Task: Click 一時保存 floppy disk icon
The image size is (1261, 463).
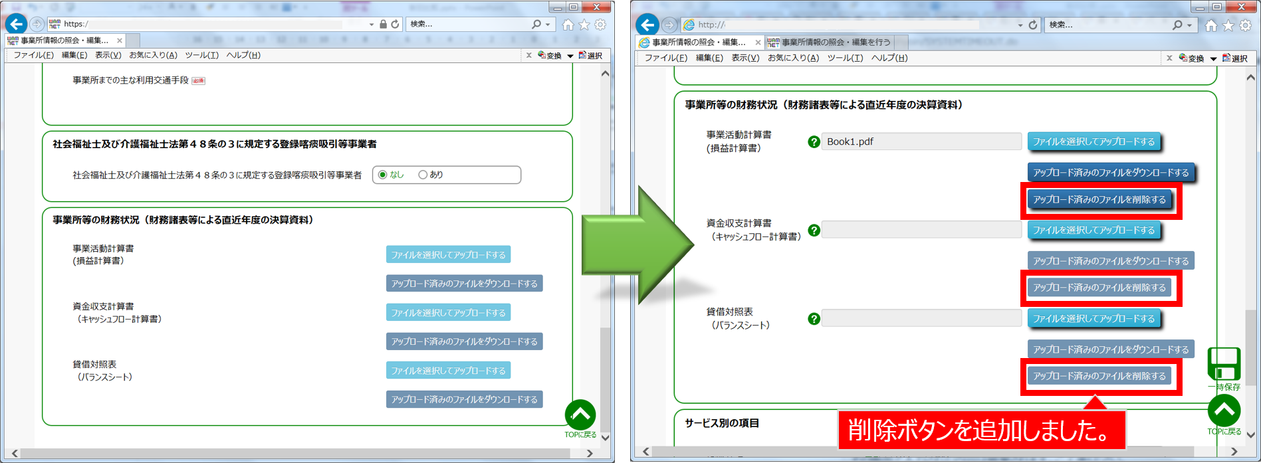Action: pyautogui.click(x=1224, y=364)
